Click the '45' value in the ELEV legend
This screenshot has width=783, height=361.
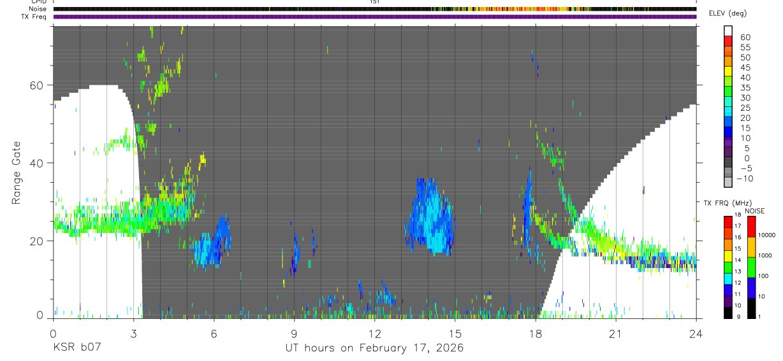745,67
